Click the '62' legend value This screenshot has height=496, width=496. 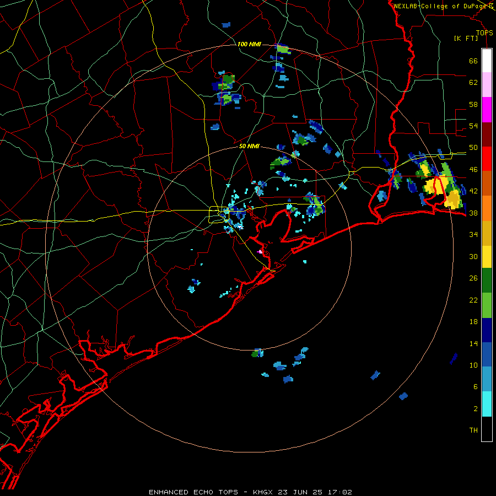click(473, 83)
